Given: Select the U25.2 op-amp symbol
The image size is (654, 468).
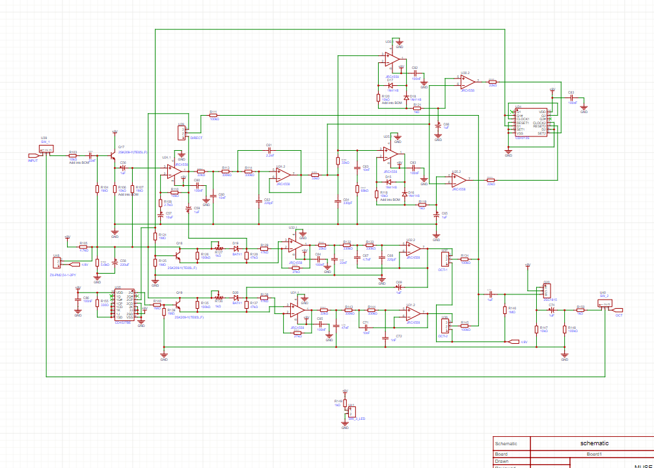Looking at the screenshot, I should (x=459, y=180).
